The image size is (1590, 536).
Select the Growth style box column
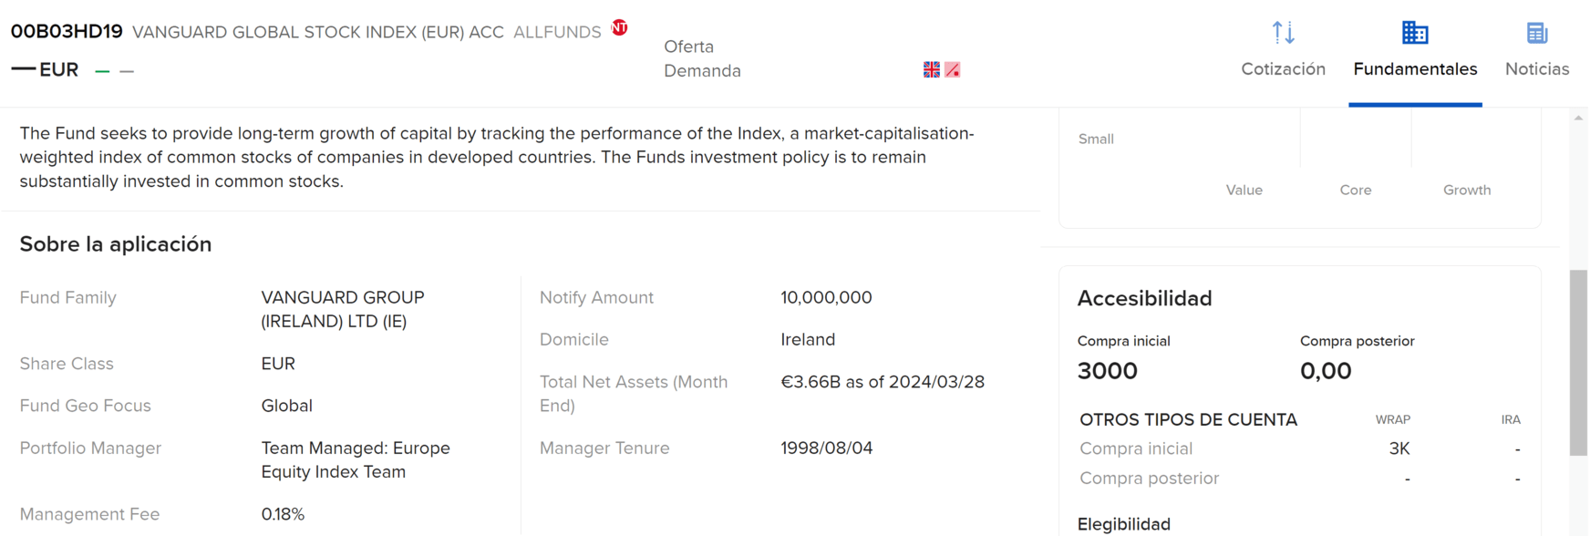pyautogui.click(x=1466, y=190)
